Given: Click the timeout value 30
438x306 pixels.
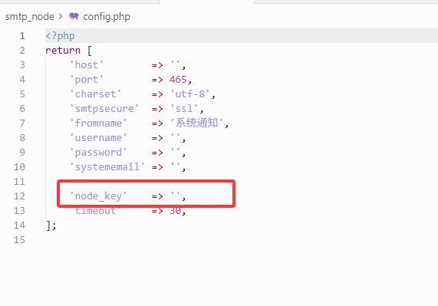Looking at the screenshot, I should coord(175,210).
